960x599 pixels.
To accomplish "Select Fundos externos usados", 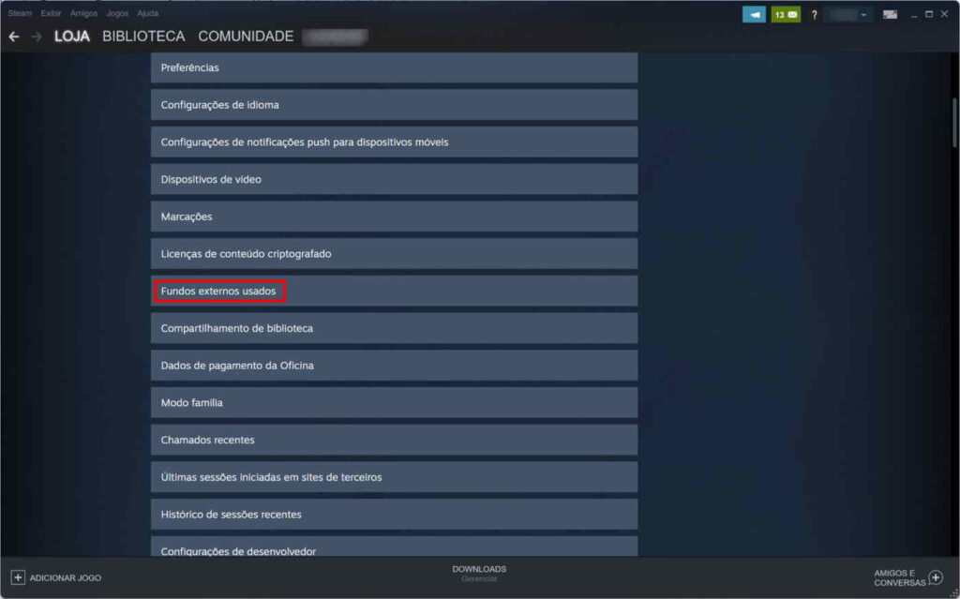I will click(218, 292).
